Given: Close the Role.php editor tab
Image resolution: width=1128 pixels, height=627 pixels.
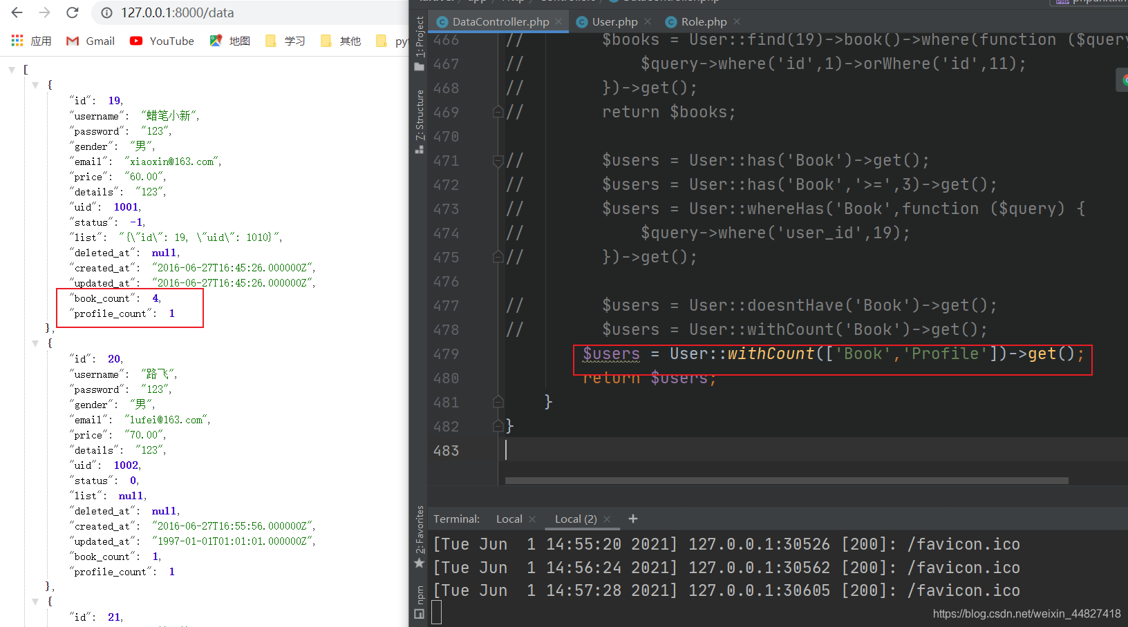Looking at the screenshot, I should [737, 21].
